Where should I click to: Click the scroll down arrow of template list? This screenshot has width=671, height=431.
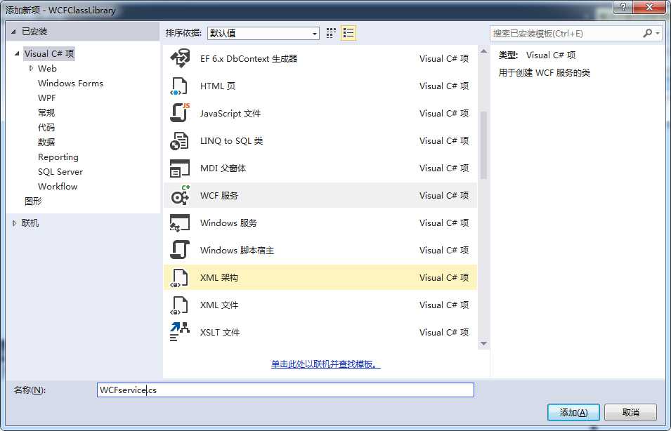point(483,343)
